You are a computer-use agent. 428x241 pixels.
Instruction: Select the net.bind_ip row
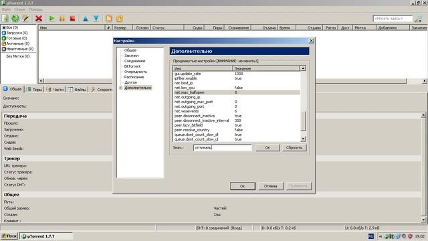(236, 83)
